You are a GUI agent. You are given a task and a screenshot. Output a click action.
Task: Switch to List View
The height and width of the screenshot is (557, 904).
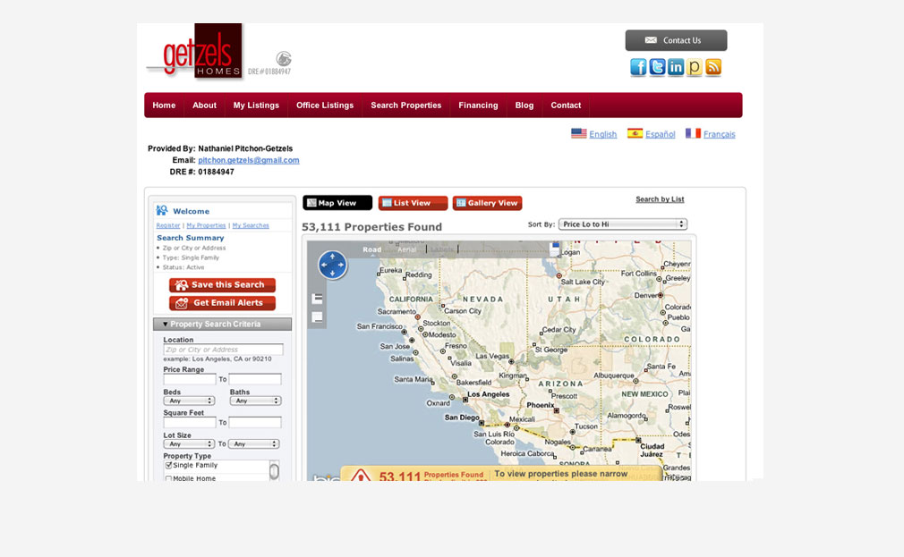tap(413, 203)
